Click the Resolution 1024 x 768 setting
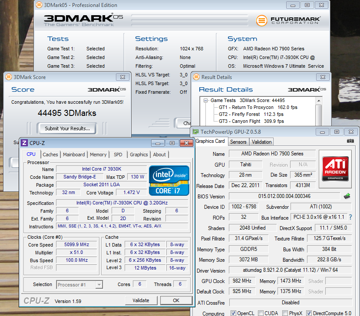The height and width of the screenshot is (316, 360). [192, 49]
